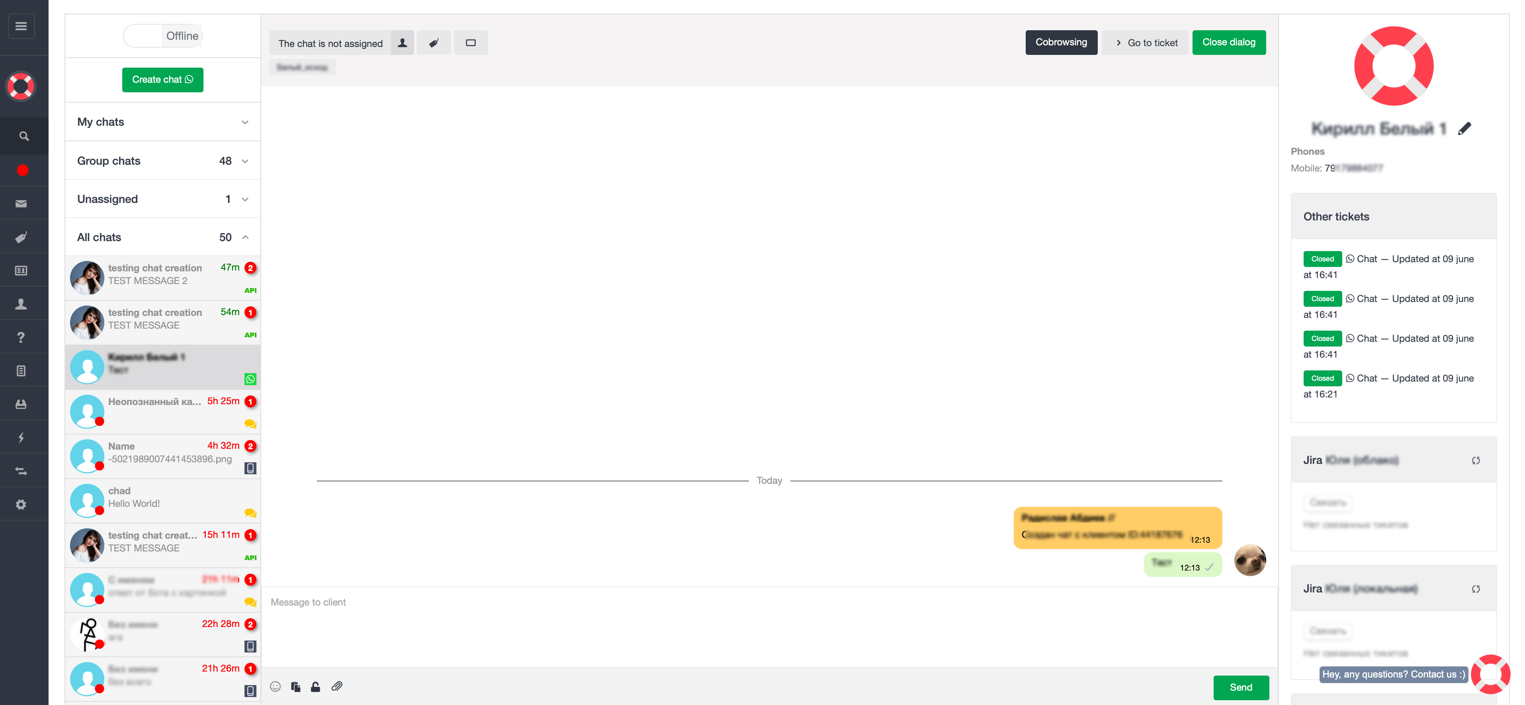Expand the Group chats section
The height and width of the screenshot is (705, 1525).
point(163,161)
